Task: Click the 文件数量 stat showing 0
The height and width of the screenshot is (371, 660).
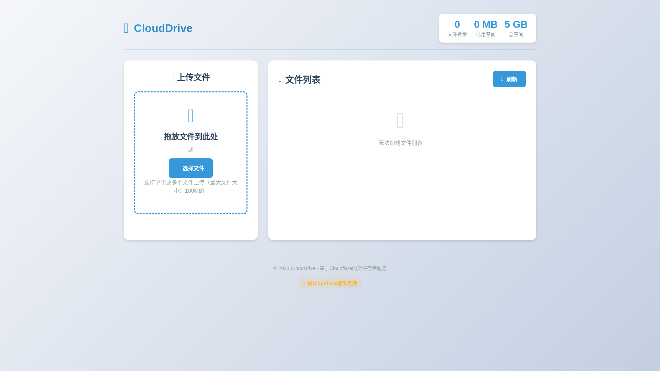Action: click(457, 28)
